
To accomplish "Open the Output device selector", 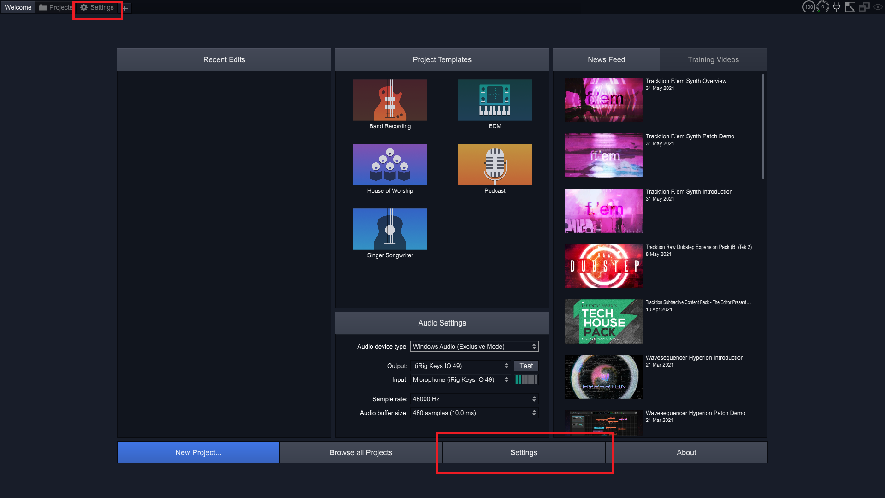I will click(x=460, y=366).
